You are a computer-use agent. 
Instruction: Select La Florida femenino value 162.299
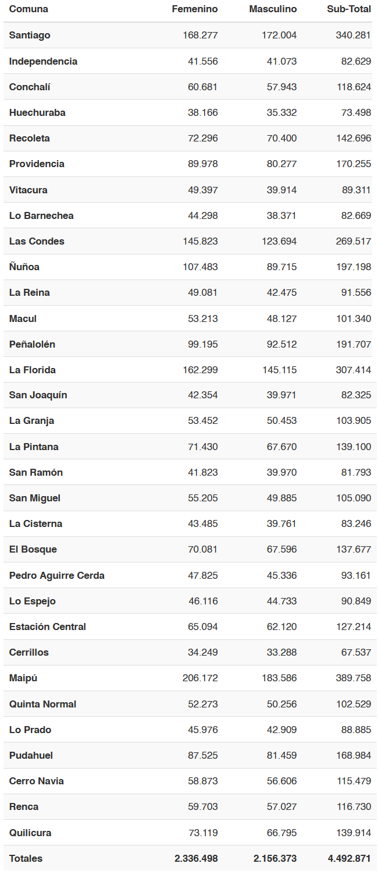(x=200, y=370)
